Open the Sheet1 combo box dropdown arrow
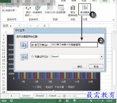This screenshot has width=117, height=103. click(102, 57)
